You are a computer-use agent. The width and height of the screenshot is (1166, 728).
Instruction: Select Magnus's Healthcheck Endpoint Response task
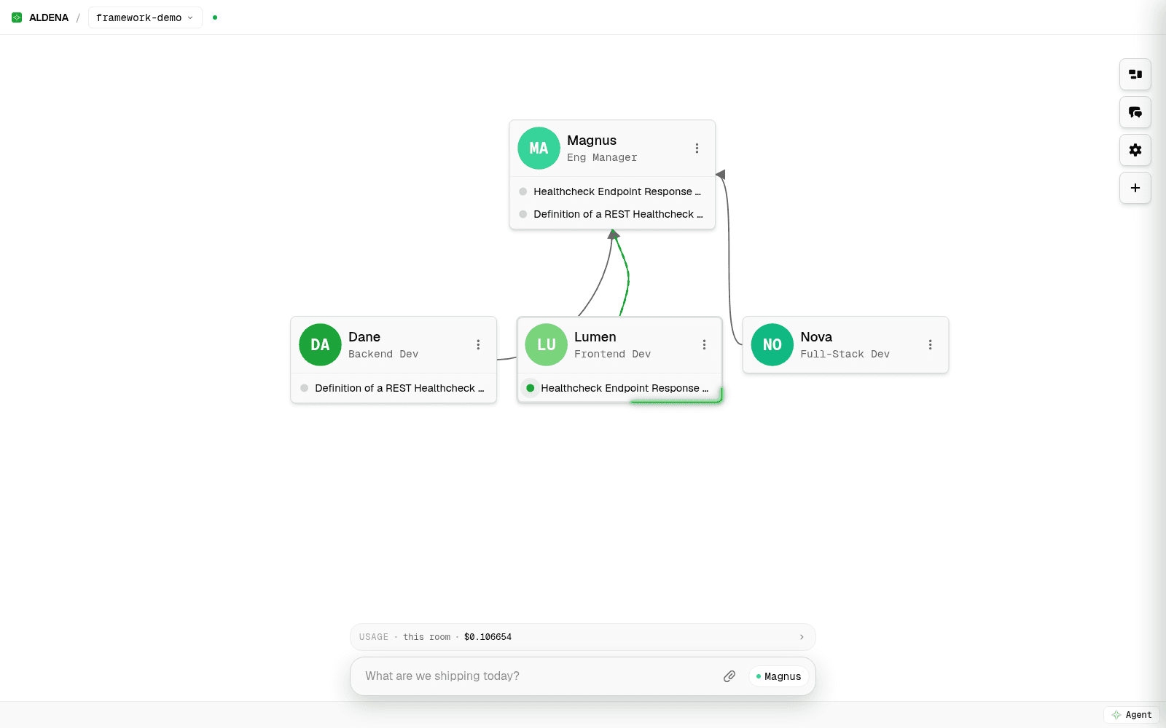(x=612, y=191)
